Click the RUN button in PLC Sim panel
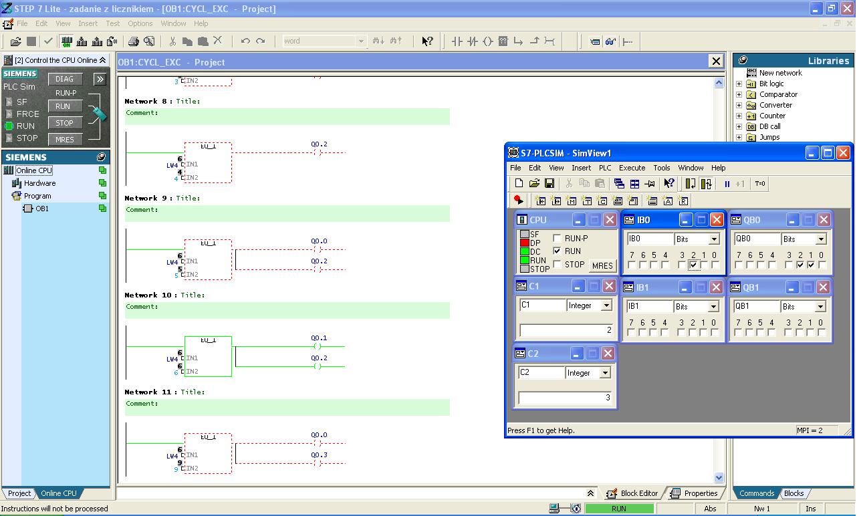Screen dimensions: 857x516 (65, 106)
